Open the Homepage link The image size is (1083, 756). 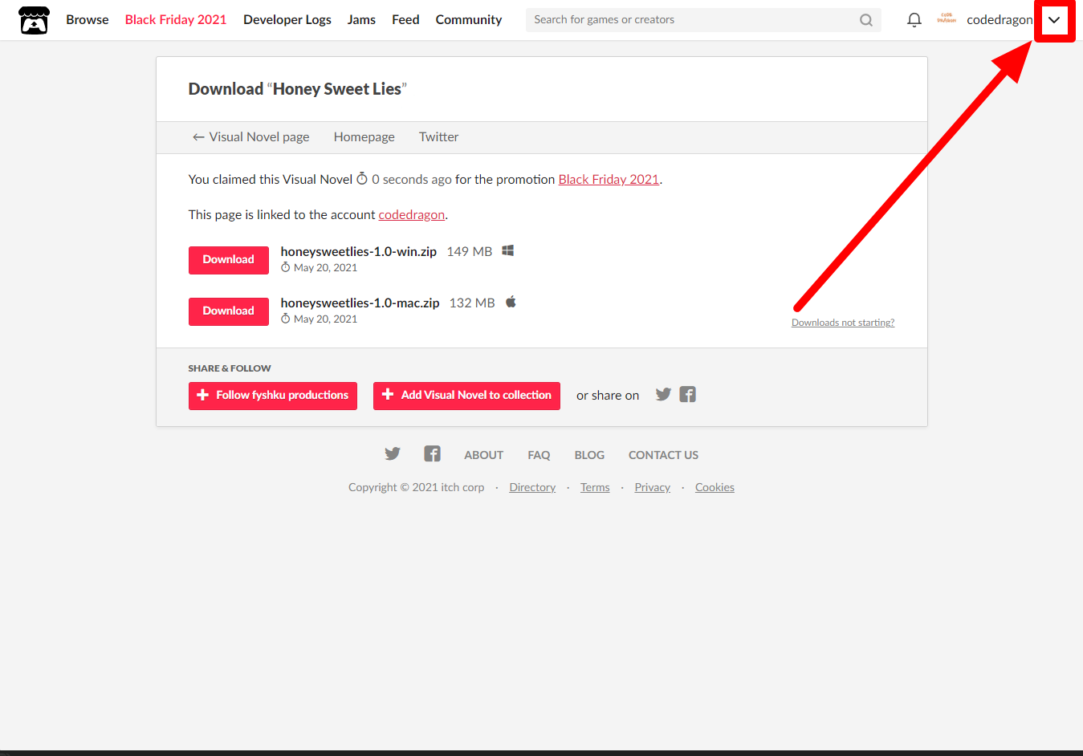pos(364,137)
